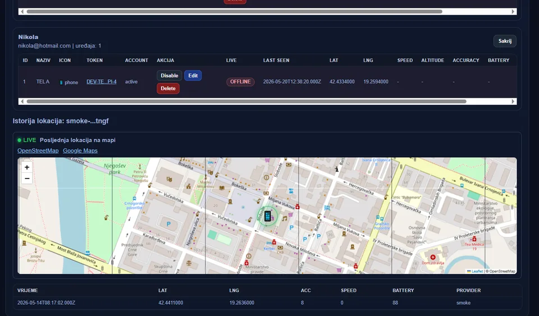Click the Petru II Petroviću Njegošu monument icon
Image resolution: width=539 pixels, height=316 pixels.
pyautogui.click(x=140, y=166)
